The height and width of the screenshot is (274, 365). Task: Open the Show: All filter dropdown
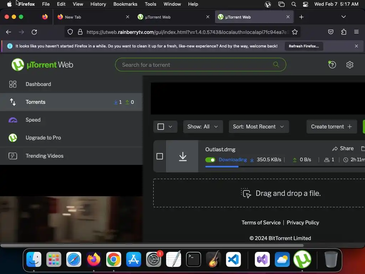[x=203, y=127]
